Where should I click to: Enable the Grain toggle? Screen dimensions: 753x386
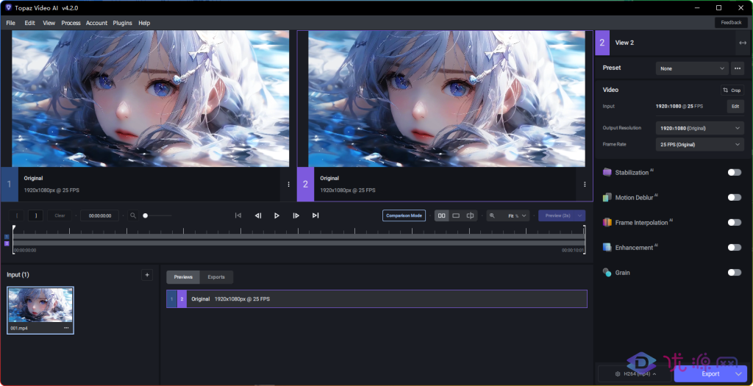click(x=735, y=272)
